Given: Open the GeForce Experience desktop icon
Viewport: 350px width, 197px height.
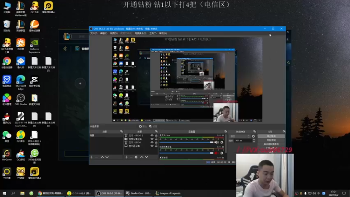Looking at the screenshot, I should tap(35, 46).
